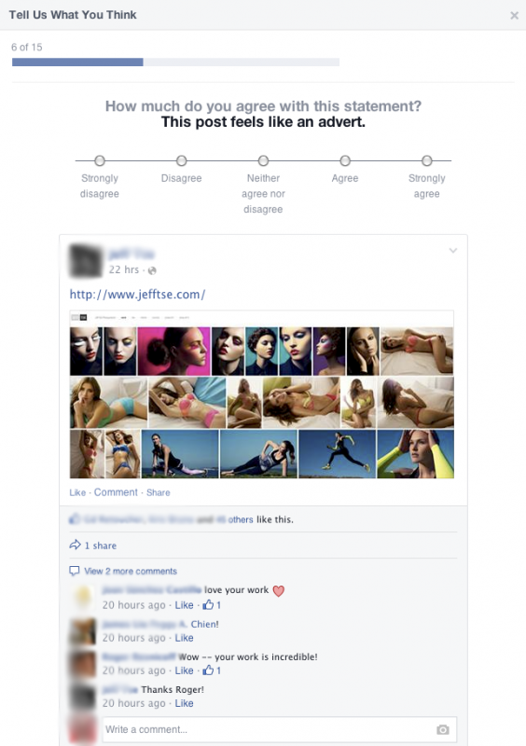
Task: Like the Thanks Roger! comment
Action: pos(184,703)
